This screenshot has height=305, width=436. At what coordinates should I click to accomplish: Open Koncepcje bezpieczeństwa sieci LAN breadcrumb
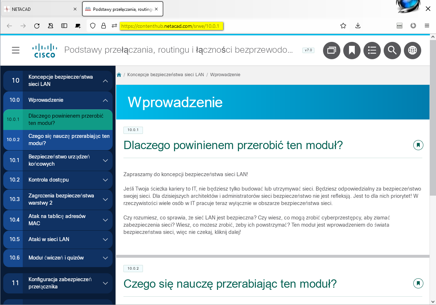165,75
